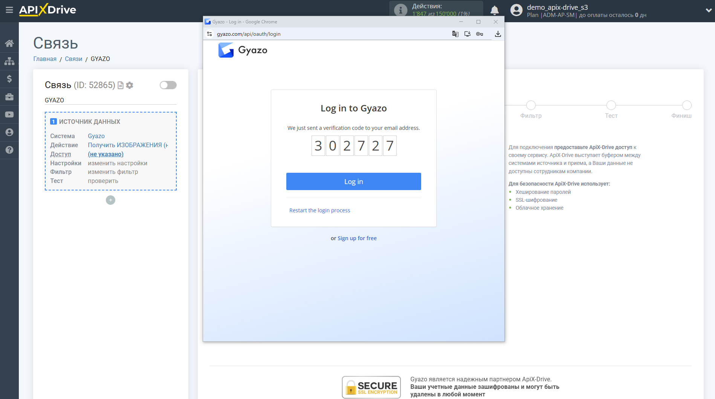Open the hamburger menu
Screen dimensions: 715x399
click(x=9, y=10)
